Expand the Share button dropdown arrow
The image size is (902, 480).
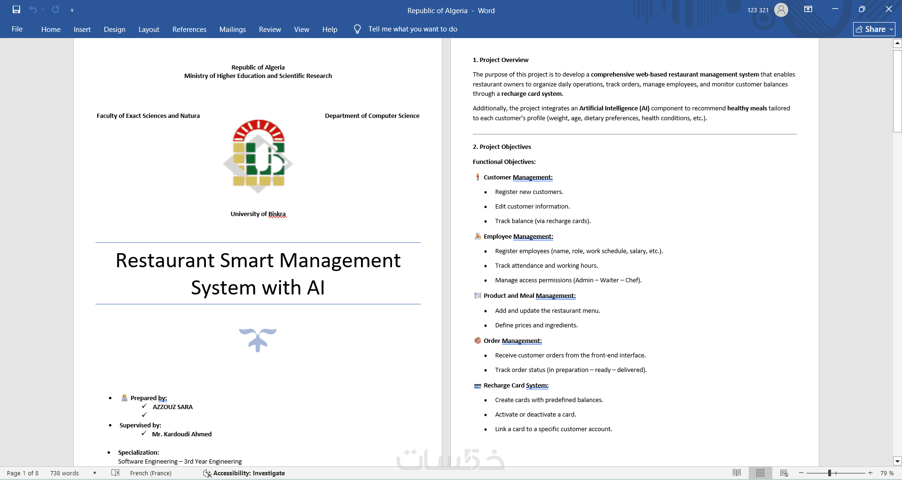(891, 29)
